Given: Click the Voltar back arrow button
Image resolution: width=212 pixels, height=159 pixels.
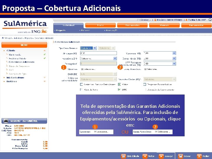Looking at the screenshot, I should coord(145,156).
